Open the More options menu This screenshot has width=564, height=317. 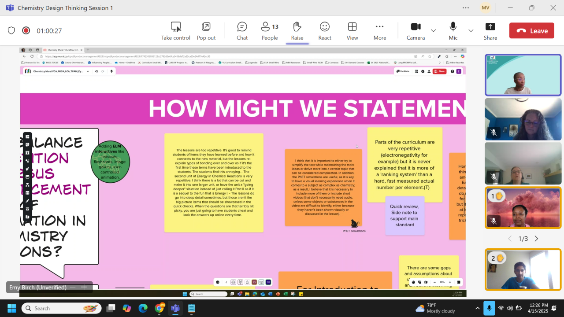379,31
